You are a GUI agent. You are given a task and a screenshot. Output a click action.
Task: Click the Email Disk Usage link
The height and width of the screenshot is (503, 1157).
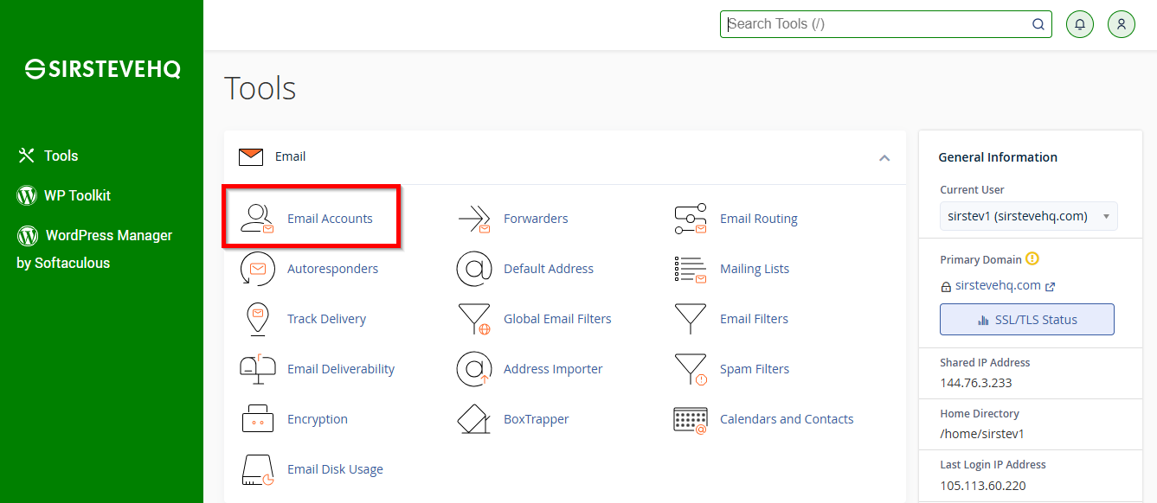(335, 469)
